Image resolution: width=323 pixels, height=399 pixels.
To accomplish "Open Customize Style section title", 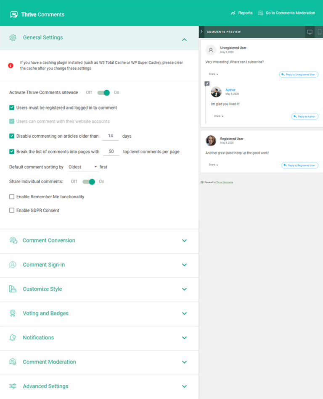I will coord(42,289).
